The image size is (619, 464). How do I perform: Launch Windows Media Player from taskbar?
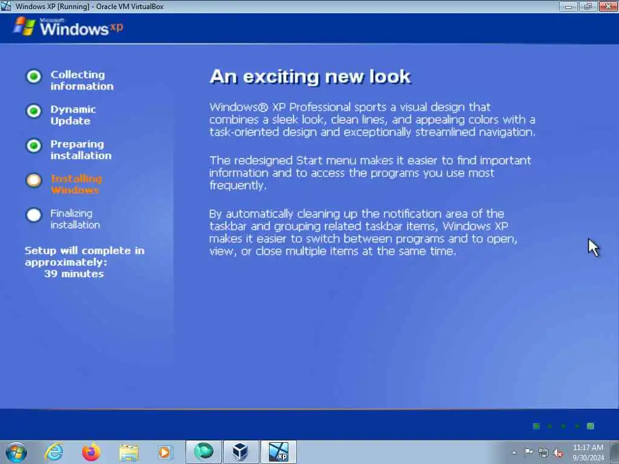pyautogui.click(x=165, y=452)
